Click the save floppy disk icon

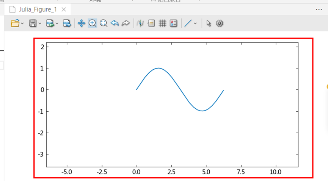click(33, 23)
